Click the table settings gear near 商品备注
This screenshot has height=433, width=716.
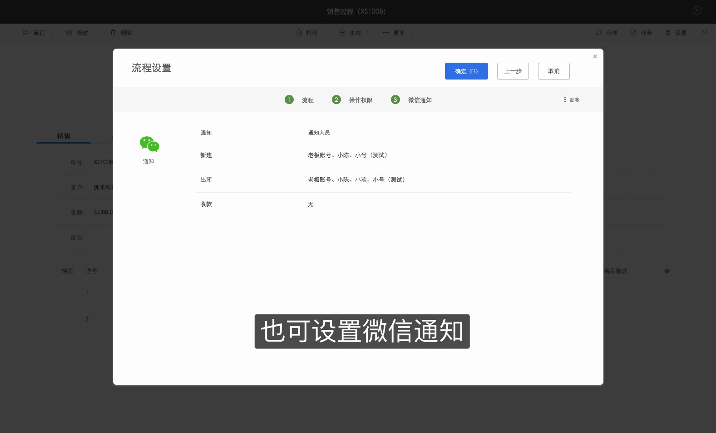tap(667, 271)
